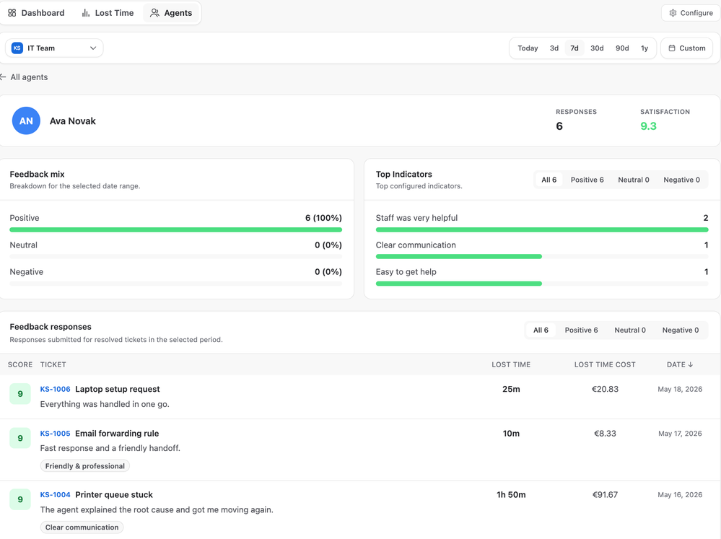This screenshot has width=721, height=539.
Task: Select the 90d time range
Action: [x=622, y=48]
